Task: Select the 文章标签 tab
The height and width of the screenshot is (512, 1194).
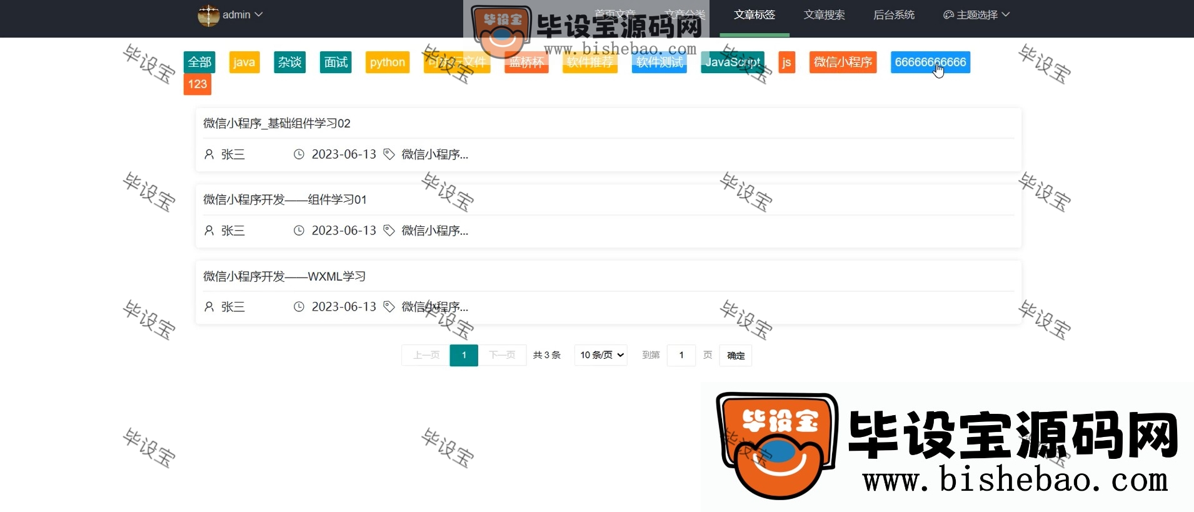Action: 755,14
